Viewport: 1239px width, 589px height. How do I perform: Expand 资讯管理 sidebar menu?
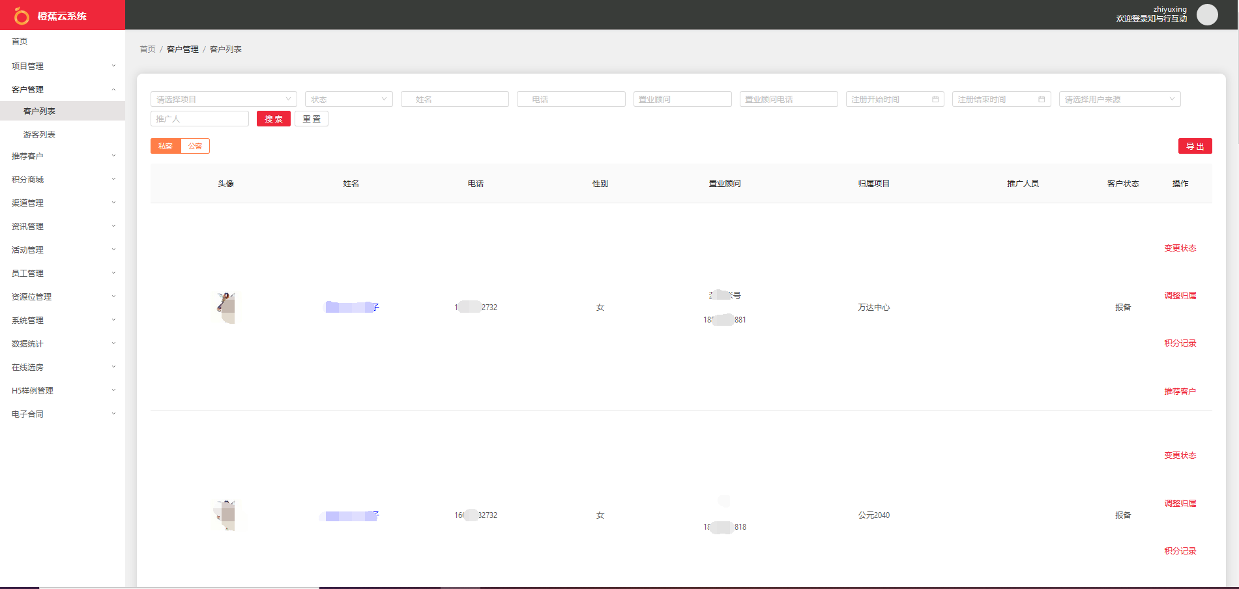[63, 226]
